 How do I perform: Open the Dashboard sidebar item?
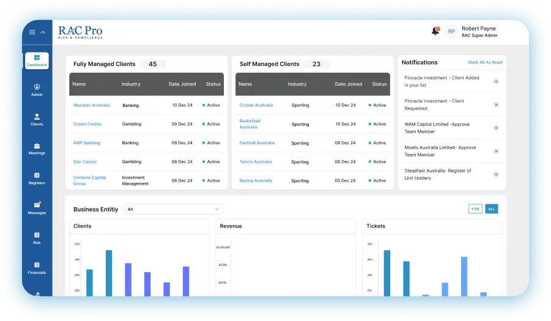37,61
